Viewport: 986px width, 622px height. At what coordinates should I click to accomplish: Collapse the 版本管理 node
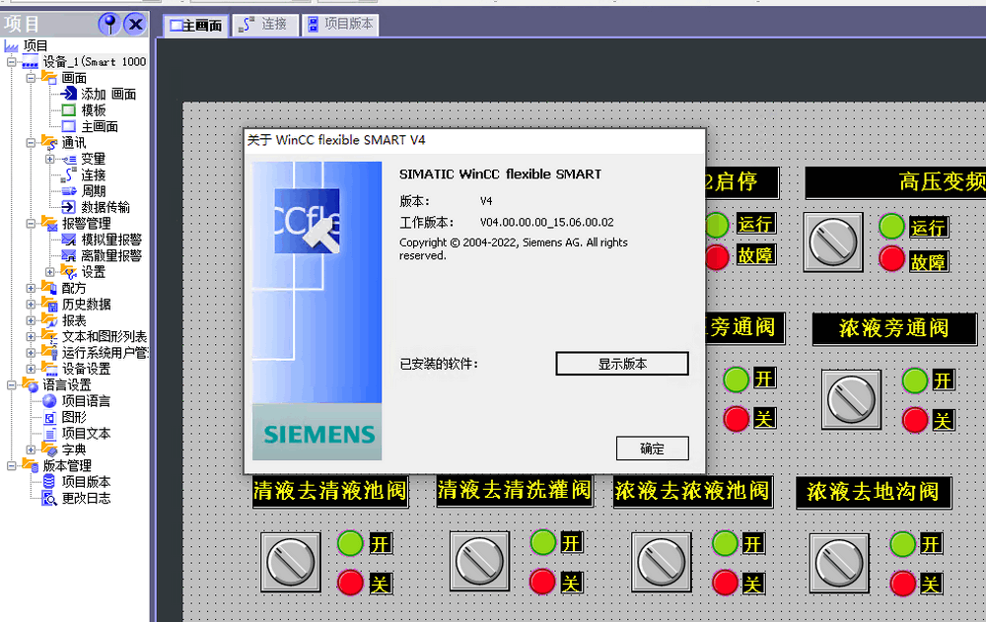pyautogui.click(x=11, y=465)
